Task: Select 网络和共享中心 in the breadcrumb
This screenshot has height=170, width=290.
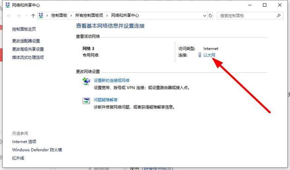Action: 125,15
